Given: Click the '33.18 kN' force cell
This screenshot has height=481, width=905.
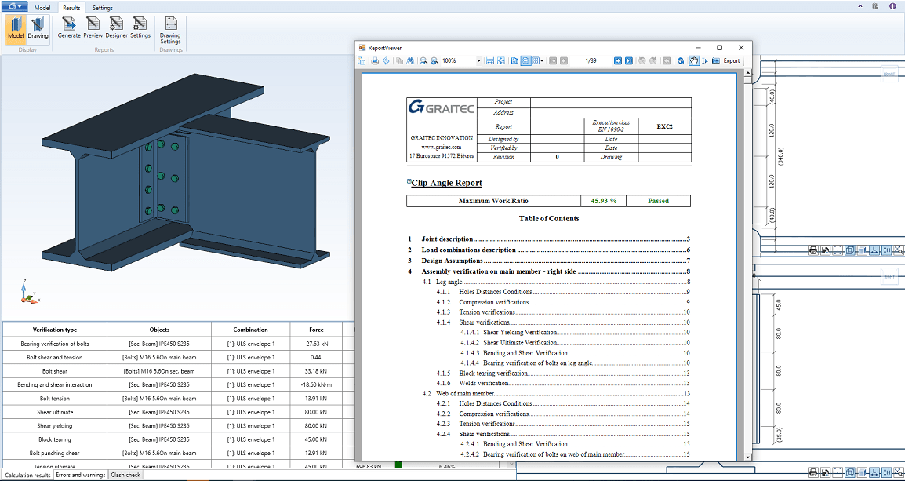Looking at the screenshot, I should [x=316, y=370].
